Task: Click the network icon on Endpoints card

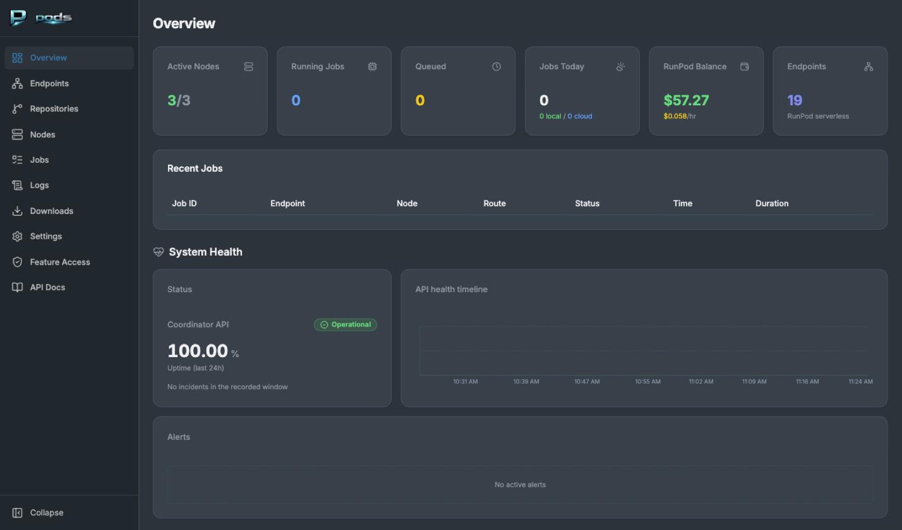Action: tap(869, 66)
